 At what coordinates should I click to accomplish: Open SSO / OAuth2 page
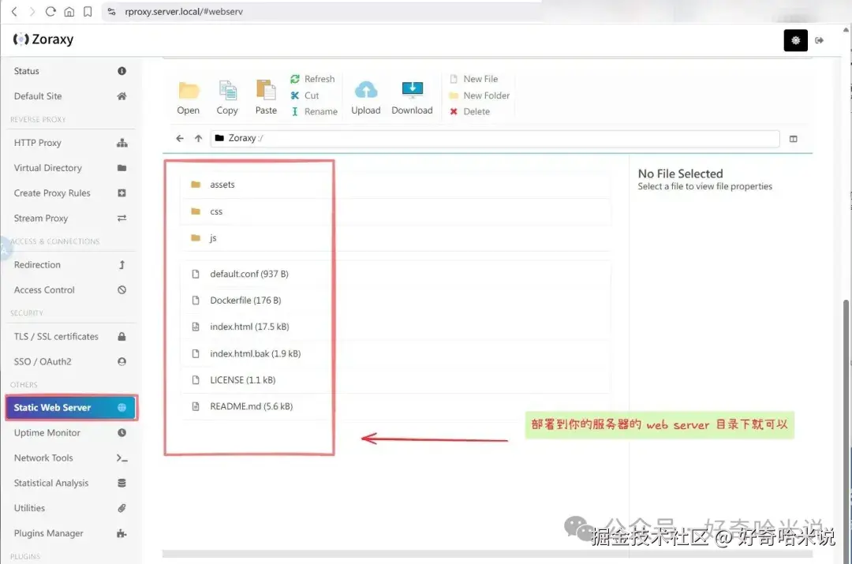click(71, 361)
